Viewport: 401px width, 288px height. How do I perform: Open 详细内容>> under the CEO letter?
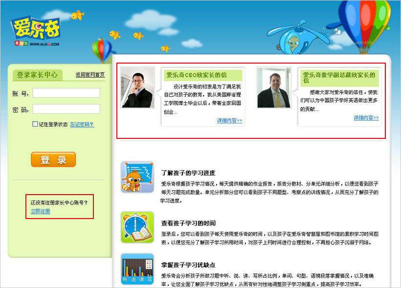tap(230, 120)
